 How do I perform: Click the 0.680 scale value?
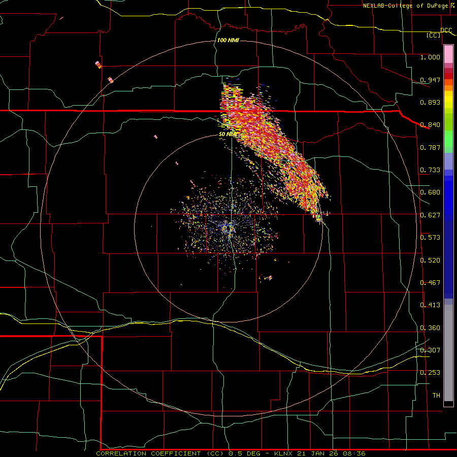430,192
